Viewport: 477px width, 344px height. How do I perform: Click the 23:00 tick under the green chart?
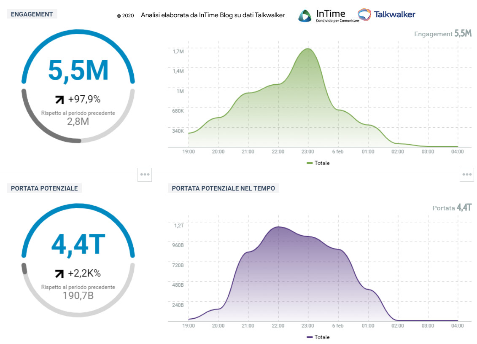point(308,151)
